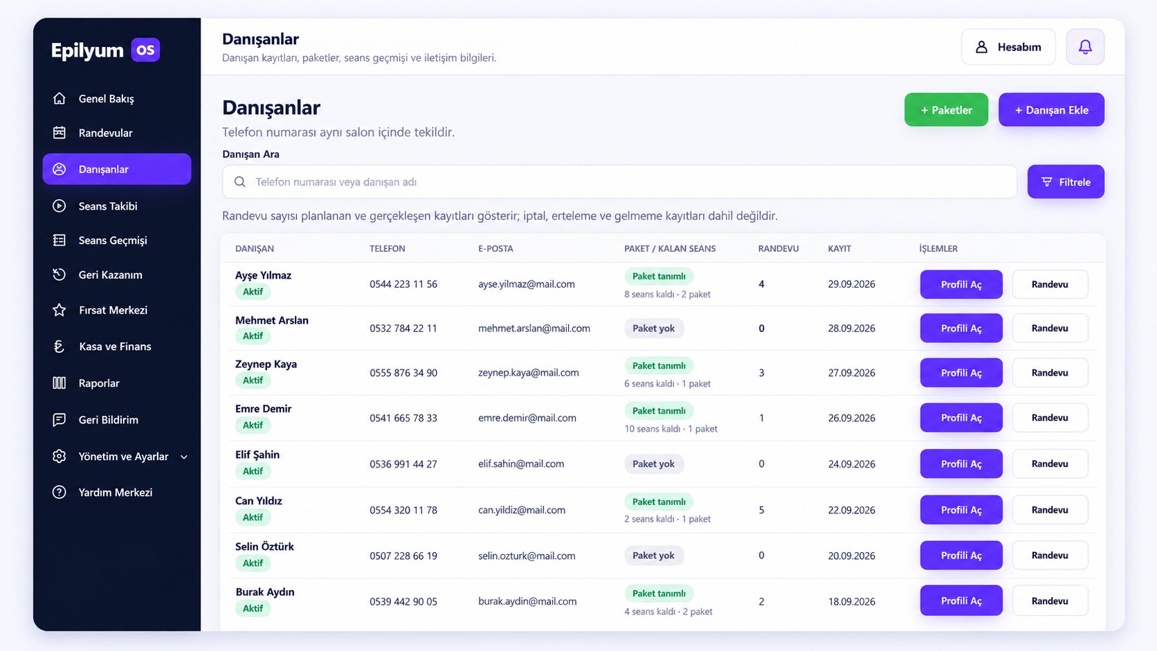Focus the Danışan Ara search field
Screen dimensions: 1157x651
coord(619,182)
